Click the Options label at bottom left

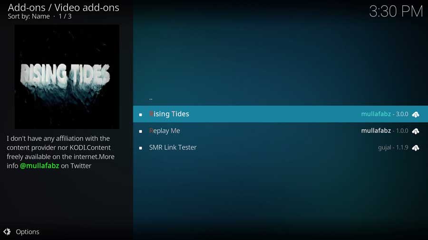[x=28, y=232]
